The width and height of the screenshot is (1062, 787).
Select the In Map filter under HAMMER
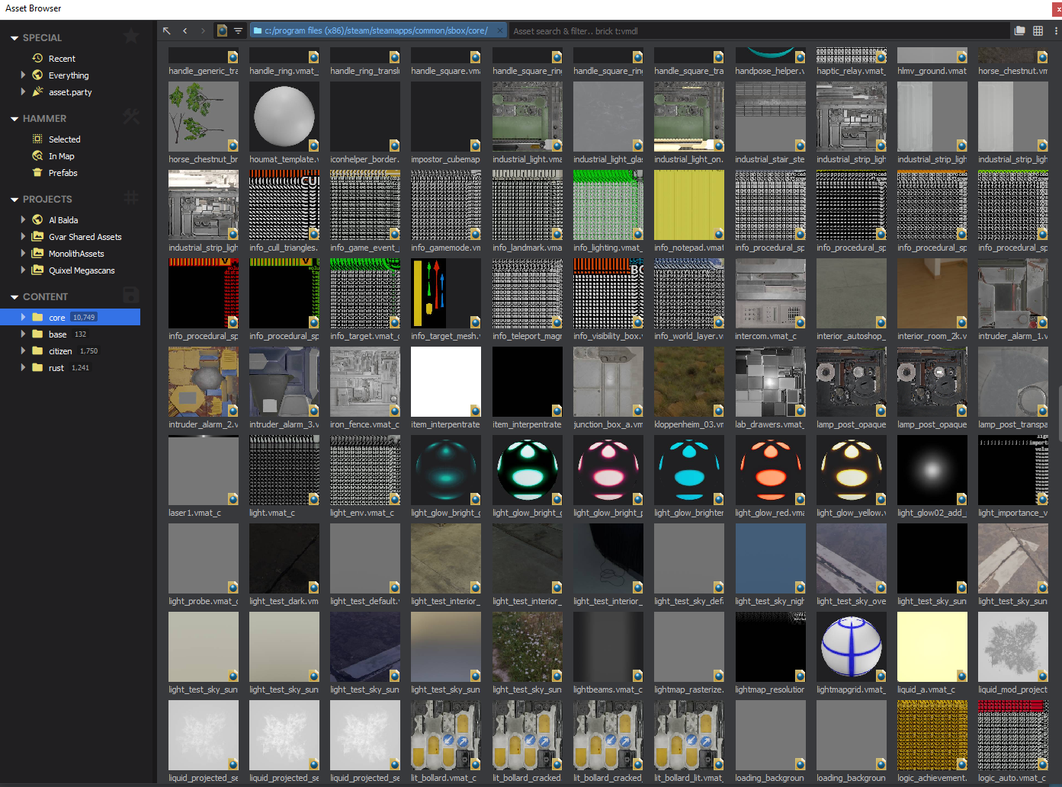pyautogui.click(x=61, y=155)
